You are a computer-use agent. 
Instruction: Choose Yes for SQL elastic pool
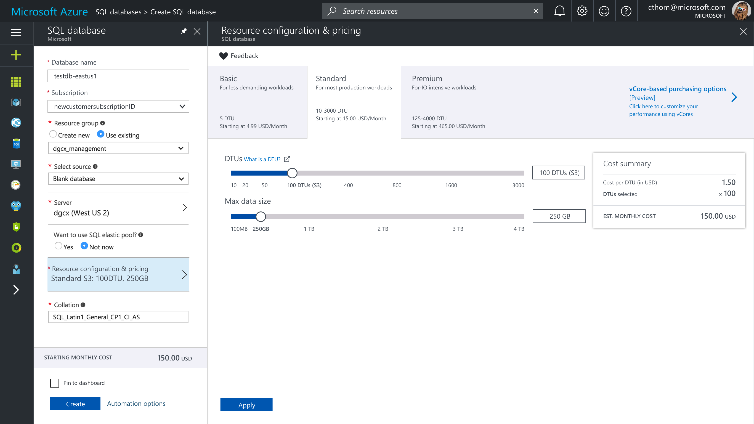click(x=58, y=246)
